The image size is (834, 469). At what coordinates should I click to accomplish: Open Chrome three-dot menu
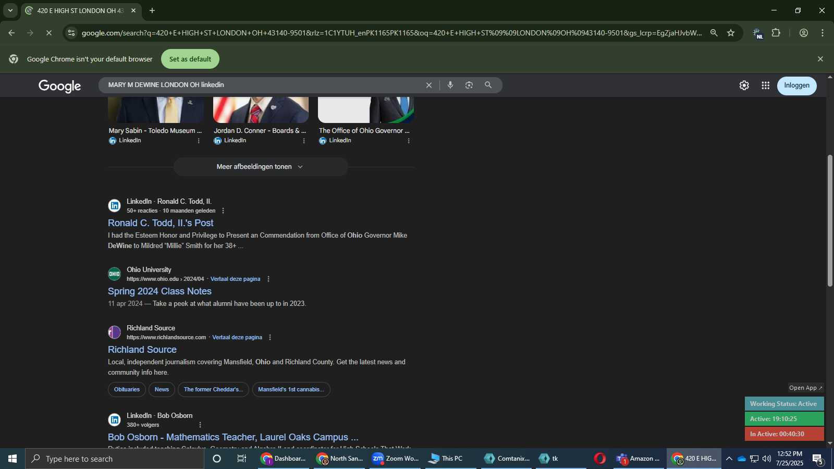click(823, 33)
